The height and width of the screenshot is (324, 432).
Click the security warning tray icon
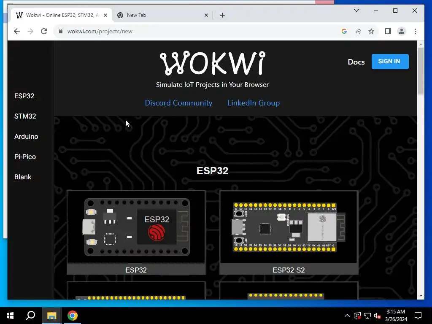point(357,316)
